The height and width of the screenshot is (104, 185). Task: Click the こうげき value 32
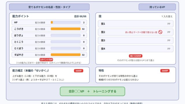[83, 29]
